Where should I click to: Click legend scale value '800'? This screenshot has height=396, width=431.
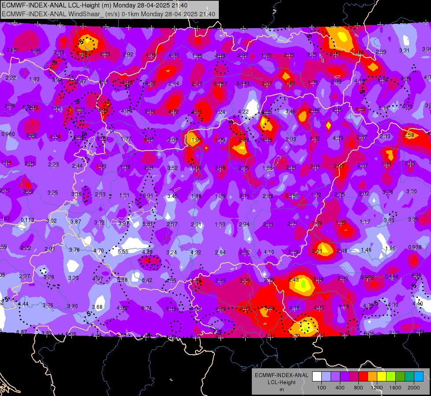tap(358, 388)
